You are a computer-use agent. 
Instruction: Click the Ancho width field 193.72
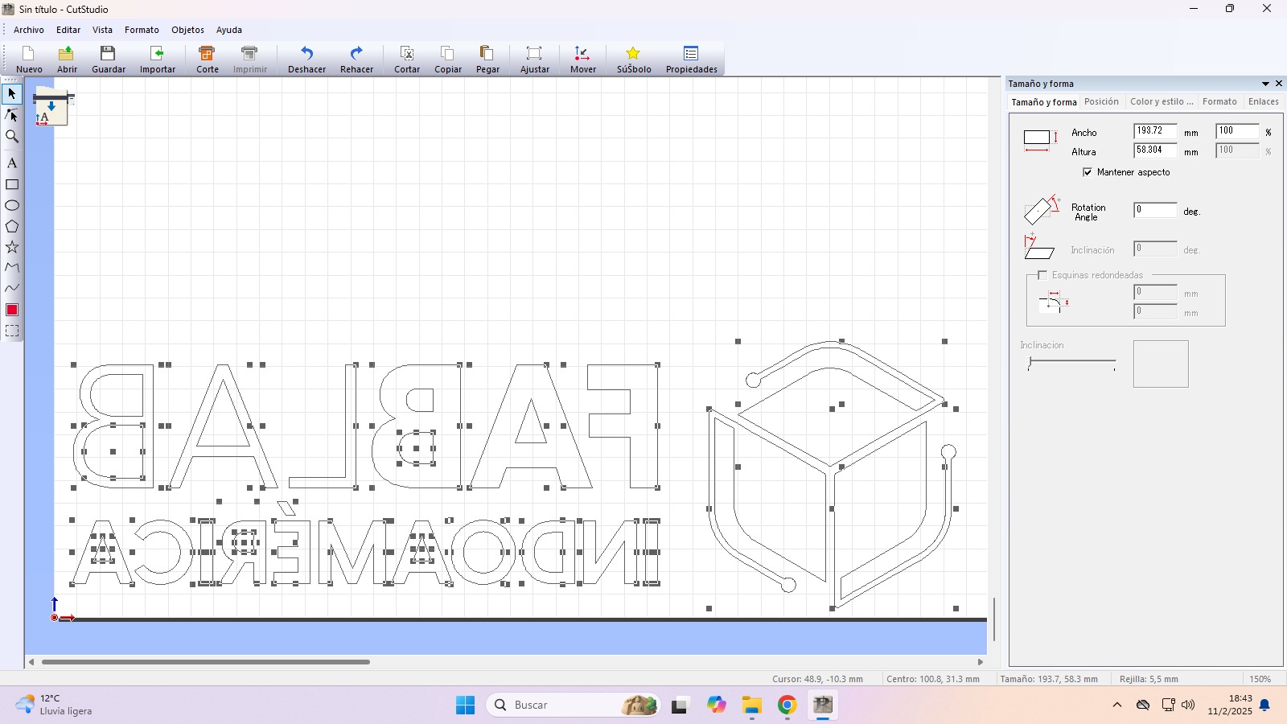(1155, 131)
